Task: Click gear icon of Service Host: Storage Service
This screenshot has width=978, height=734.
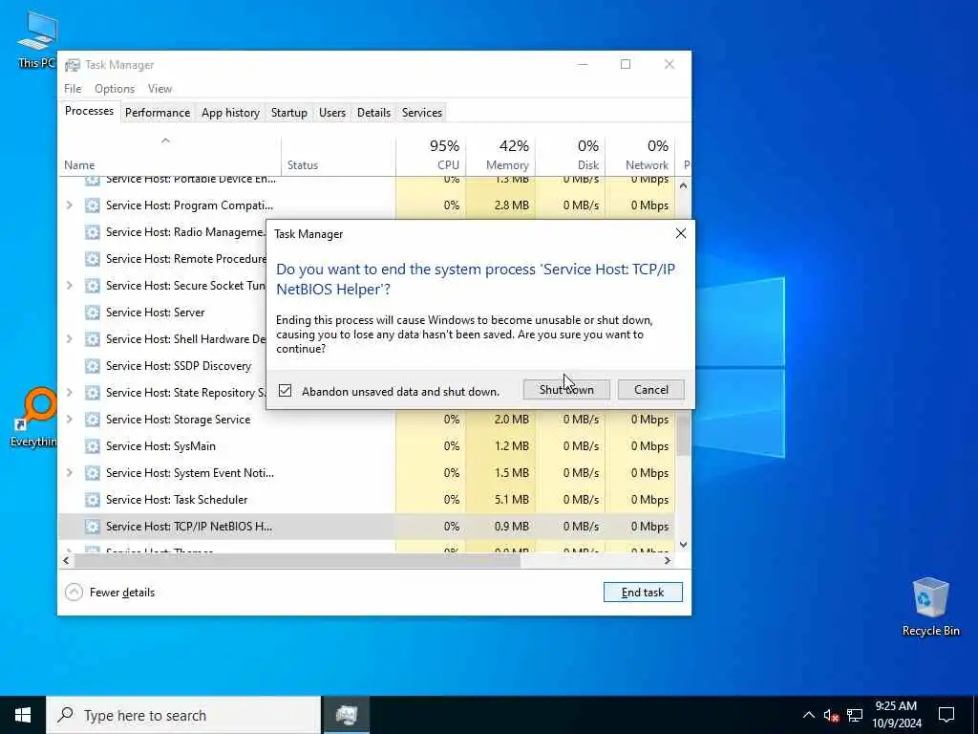Action: (x=93, y=420)
